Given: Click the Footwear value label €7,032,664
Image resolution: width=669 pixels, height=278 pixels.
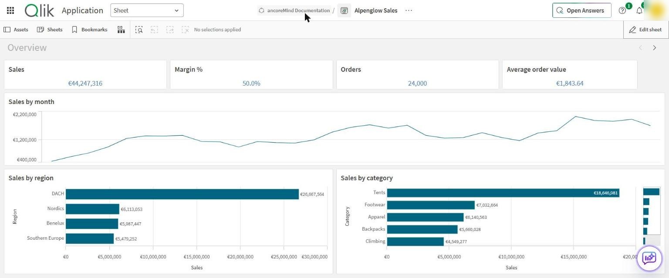Looking at the screenshot, I should coord(487,205).
